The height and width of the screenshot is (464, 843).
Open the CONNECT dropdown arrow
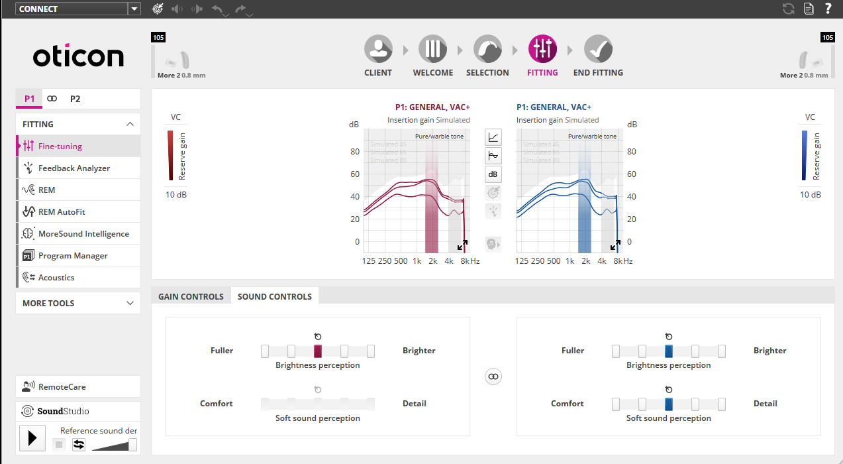click(x=134, y=9)
